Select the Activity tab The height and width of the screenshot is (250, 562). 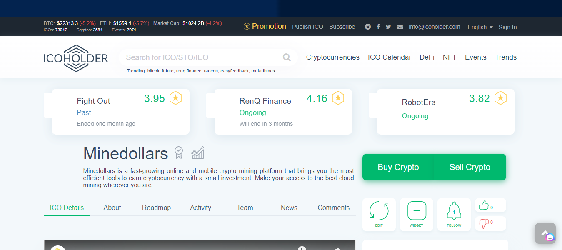pos(200,207)
